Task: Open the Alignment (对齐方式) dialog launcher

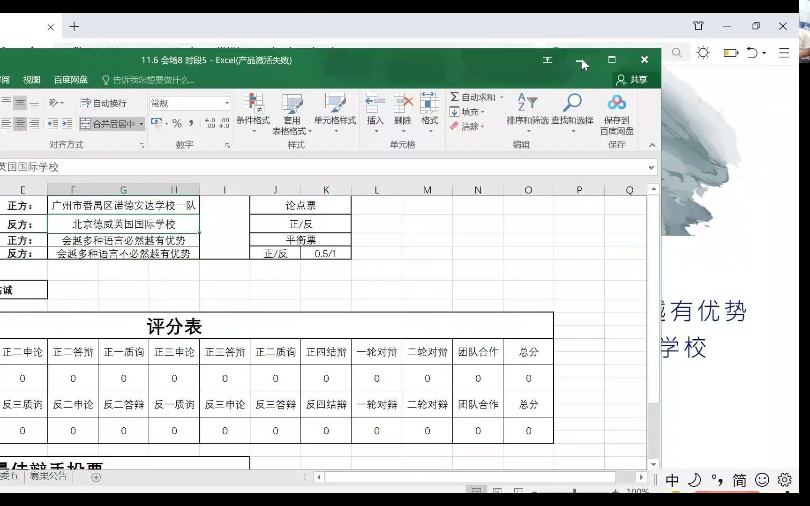Action: point(142,146)
